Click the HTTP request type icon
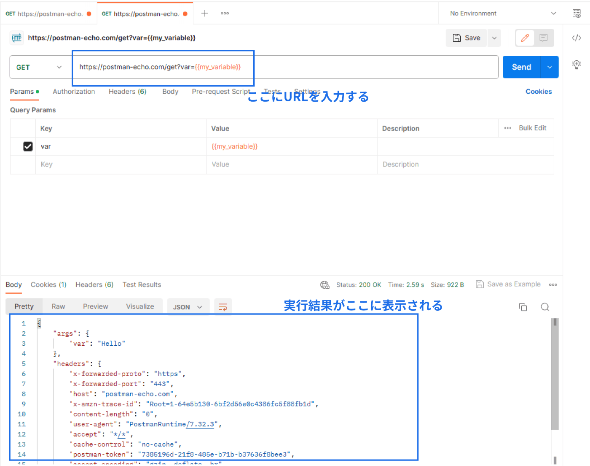The width and height of the screenshot is (590, 466). (17, 38)
